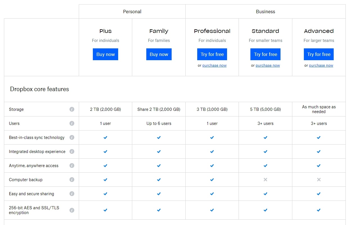Click info icon for Anytime, anywhere access

(72, 165)
